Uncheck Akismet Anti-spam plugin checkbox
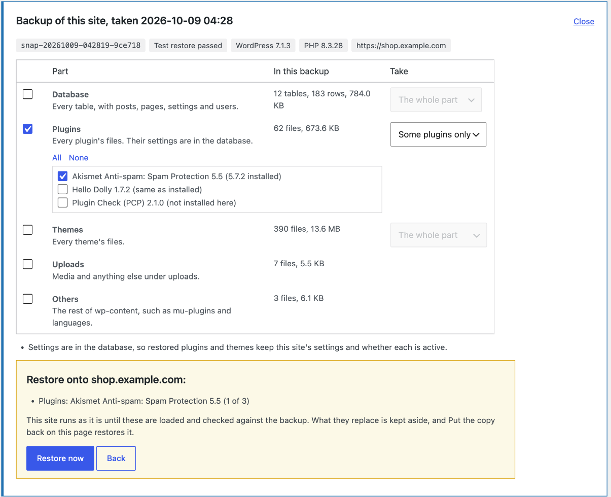 [x=62, y=176]
